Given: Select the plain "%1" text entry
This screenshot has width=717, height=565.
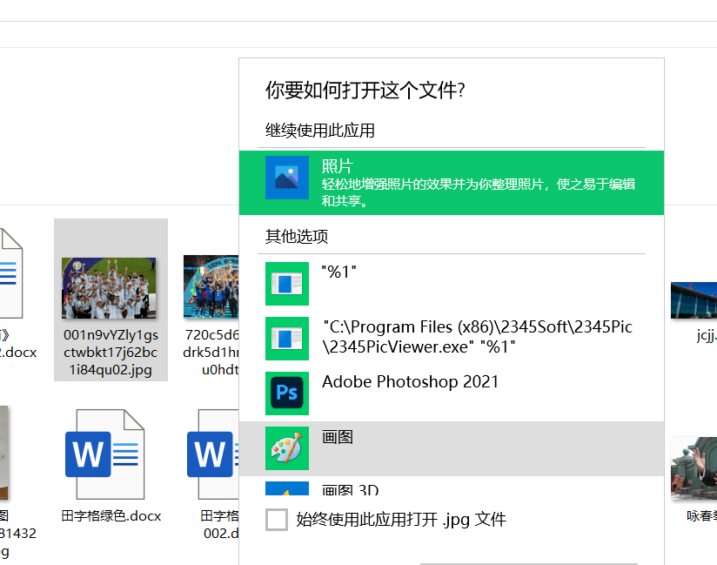Looking at the screenshot, I should tap(339, 272).
